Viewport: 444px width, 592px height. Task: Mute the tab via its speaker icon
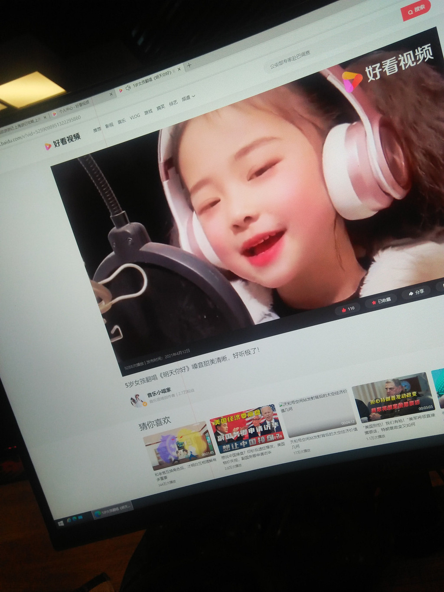(128, 88)
